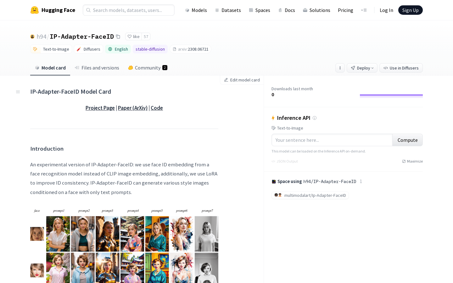Select the English language tag
The image size is (453, 283).
click(x=118, y=49)
